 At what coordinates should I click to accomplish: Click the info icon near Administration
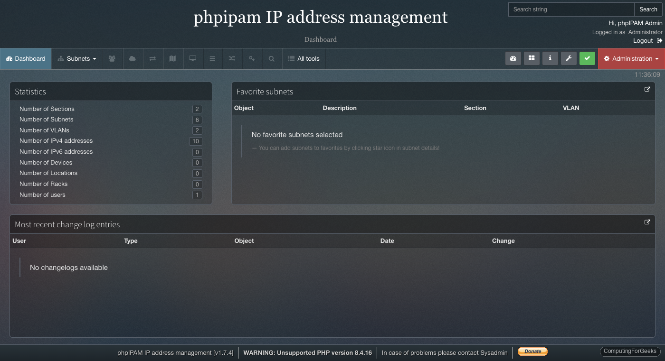(550, 58)
